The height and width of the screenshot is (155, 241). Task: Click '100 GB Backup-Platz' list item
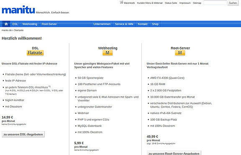point(164,119)
